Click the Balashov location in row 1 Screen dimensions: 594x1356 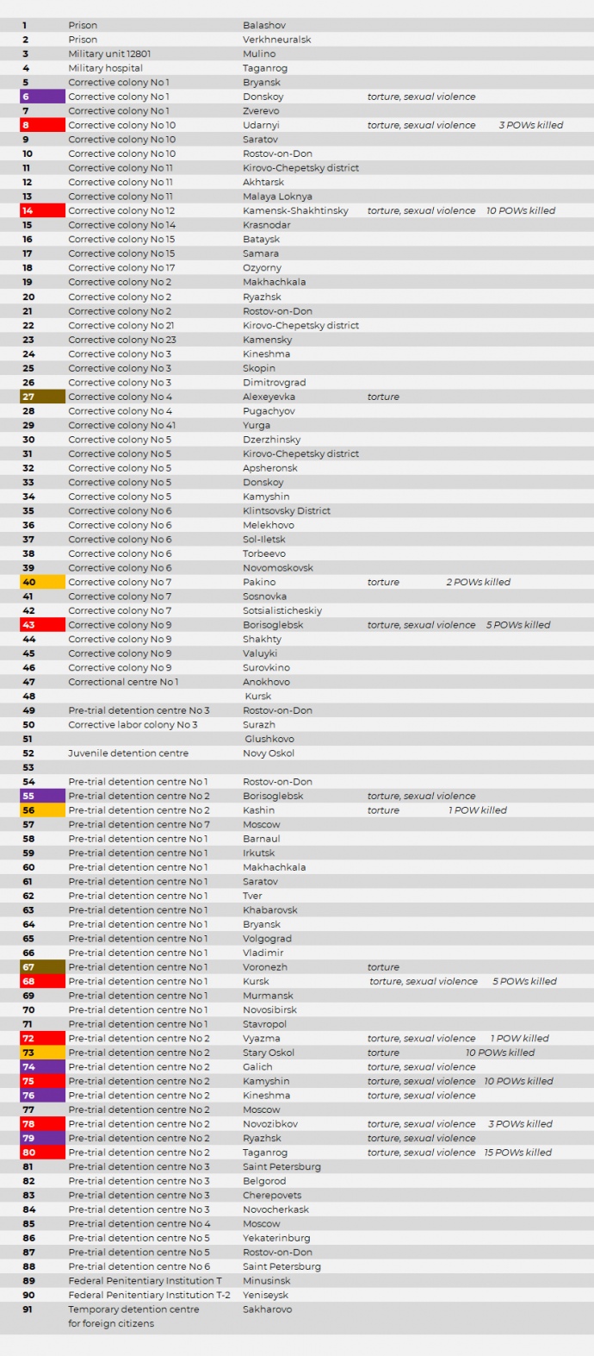264,25
